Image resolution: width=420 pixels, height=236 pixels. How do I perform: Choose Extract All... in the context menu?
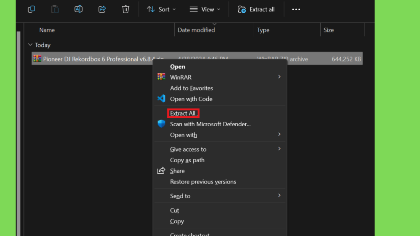click(220, 113)
